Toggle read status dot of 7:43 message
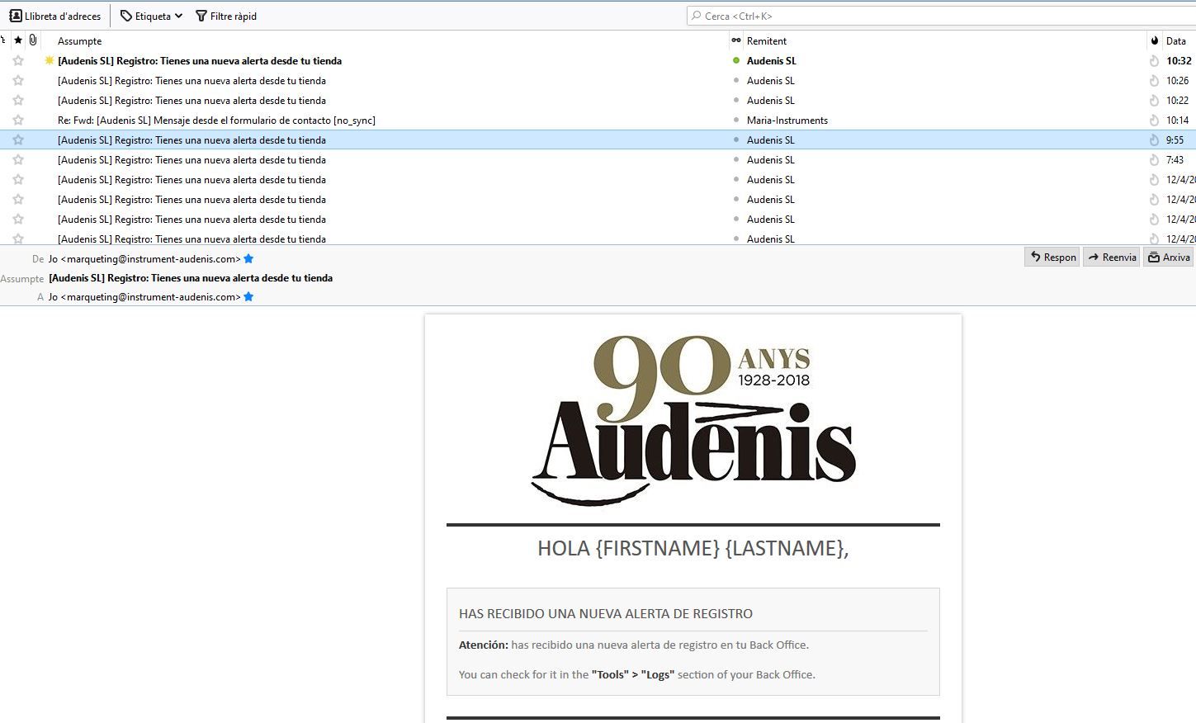 [736, 159]
